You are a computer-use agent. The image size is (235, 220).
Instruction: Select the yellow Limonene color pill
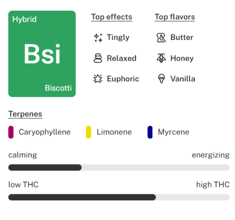click(x=88, y=132)
